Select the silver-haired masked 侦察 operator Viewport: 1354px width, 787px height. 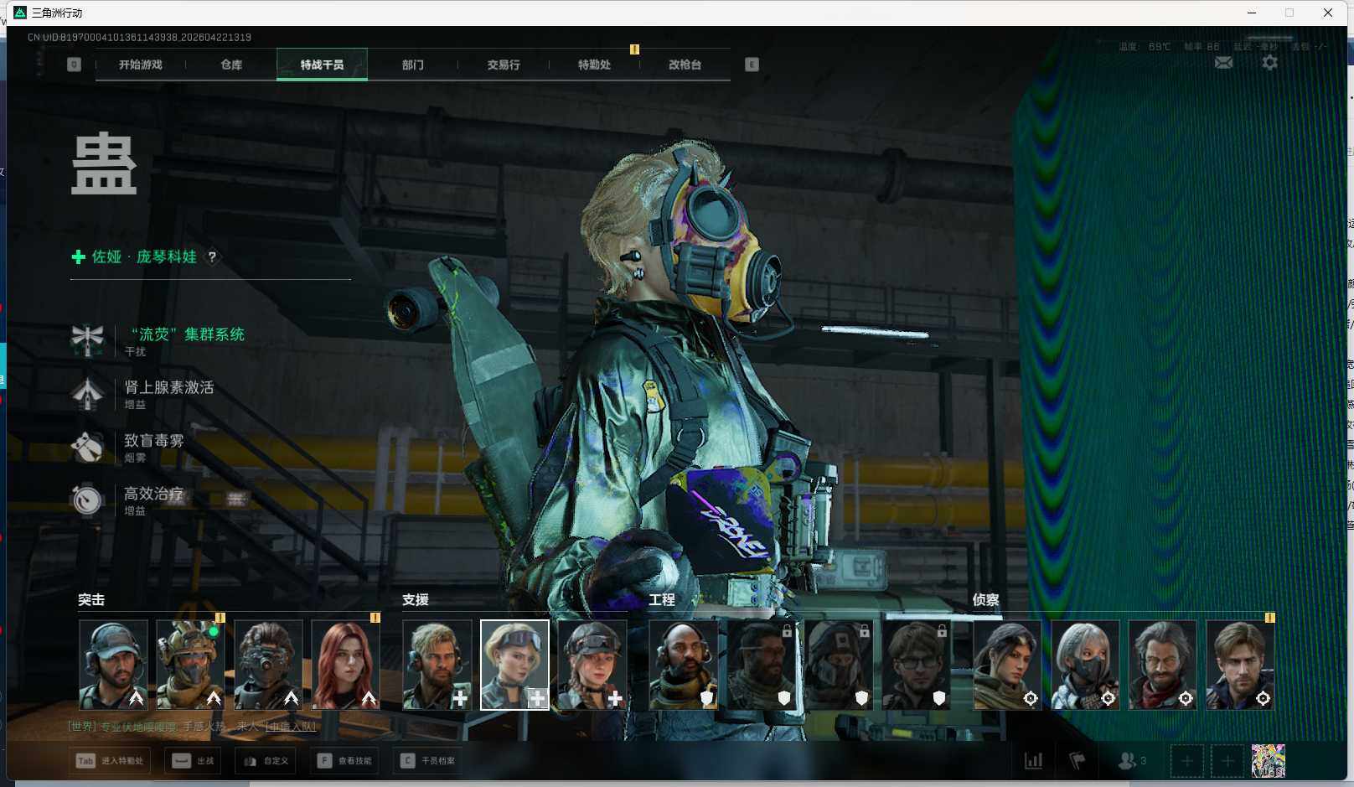(x=1085, y=665)
